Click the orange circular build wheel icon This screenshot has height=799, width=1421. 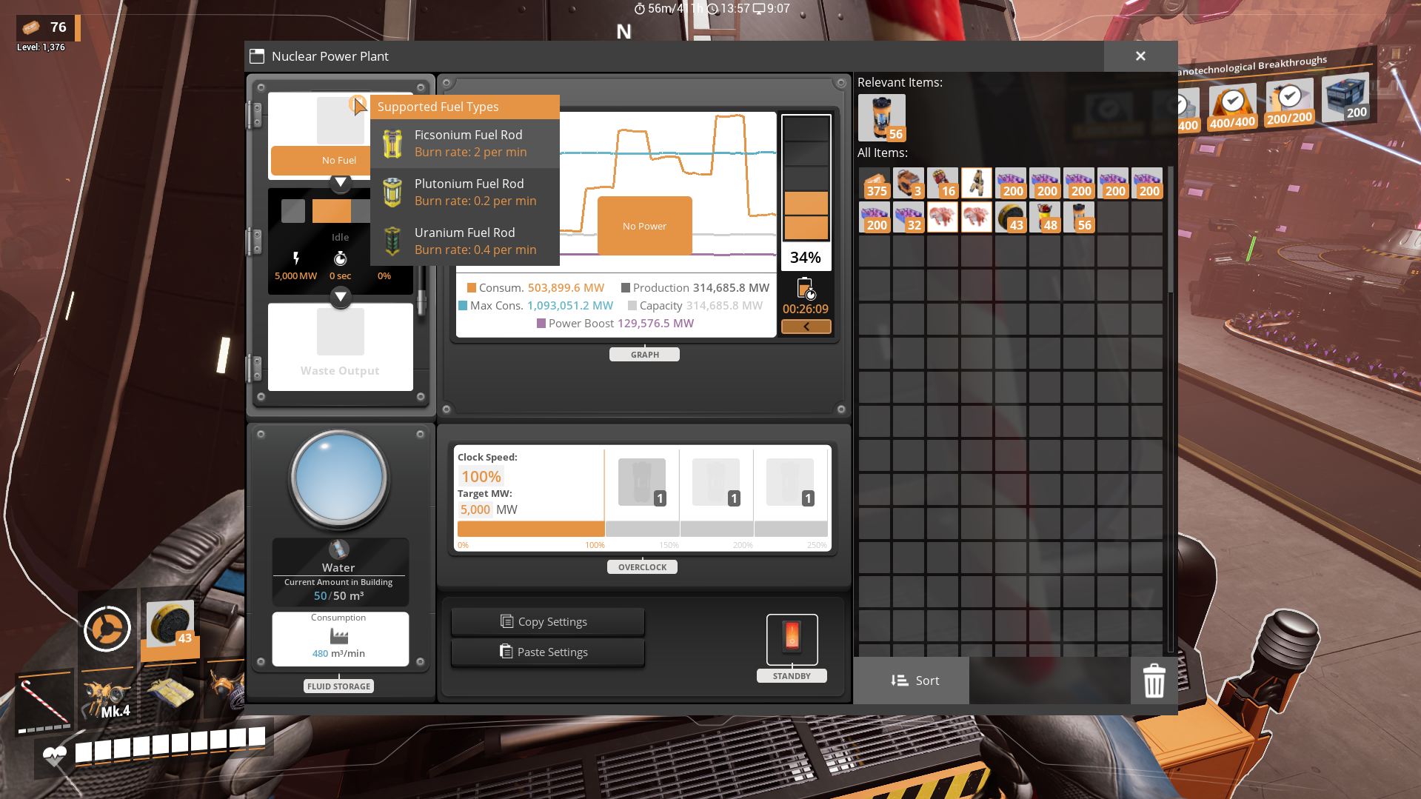107,629
